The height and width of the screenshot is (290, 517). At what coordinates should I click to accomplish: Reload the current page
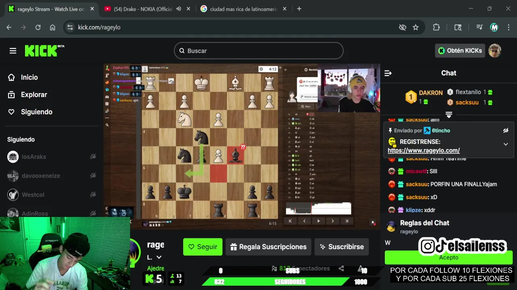coord(38,27)
